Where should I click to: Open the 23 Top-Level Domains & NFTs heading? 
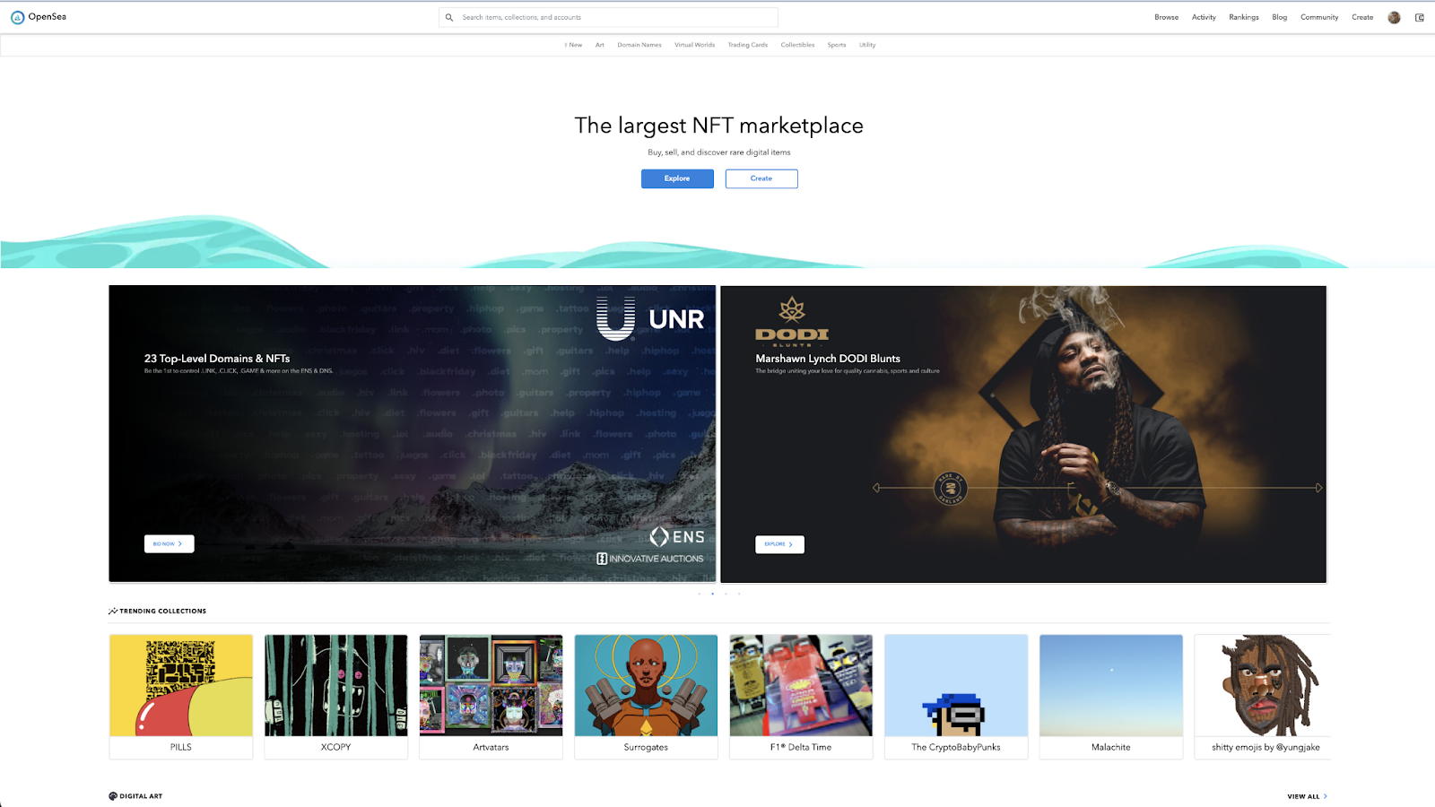coord(217,359)
